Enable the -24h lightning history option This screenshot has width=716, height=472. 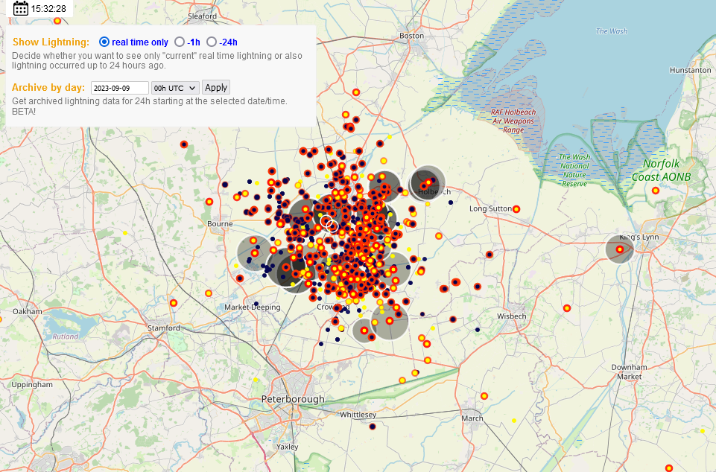212,42
